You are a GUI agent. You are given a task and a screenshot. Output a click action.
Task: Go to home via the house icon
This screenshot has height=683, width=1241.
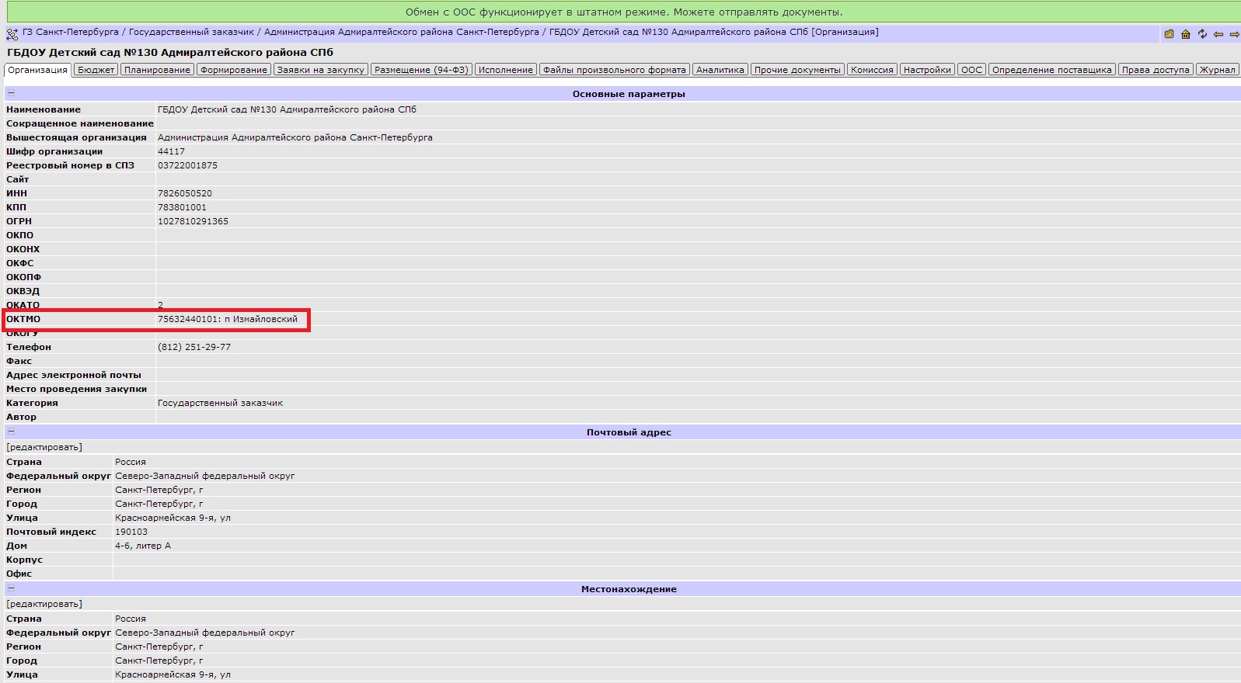point(1186,34)
